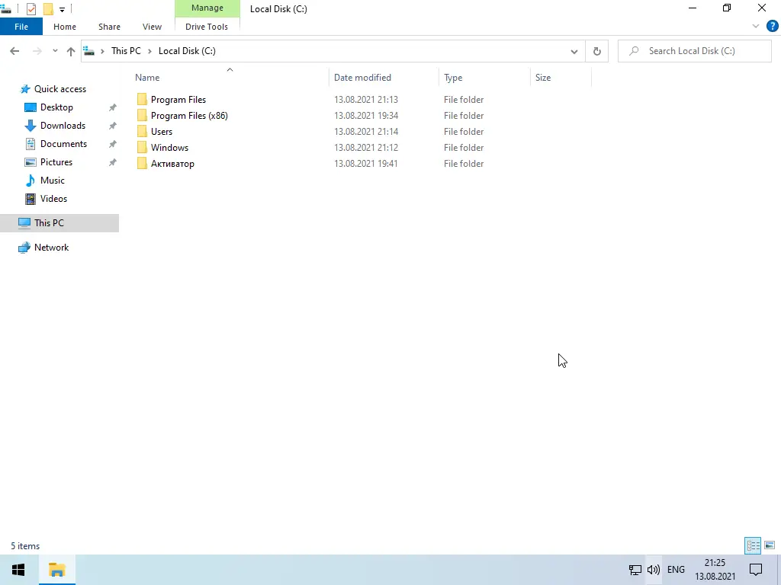
Task: Select the Windows folder icon
Action: 142,147
